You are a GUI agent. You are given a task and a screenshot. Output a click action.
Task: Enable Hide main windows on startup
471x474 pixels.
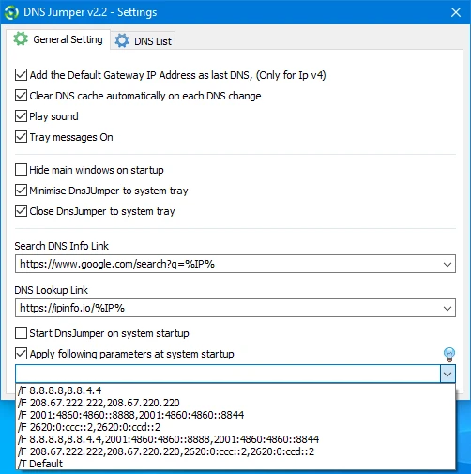(x=21, y=170)
